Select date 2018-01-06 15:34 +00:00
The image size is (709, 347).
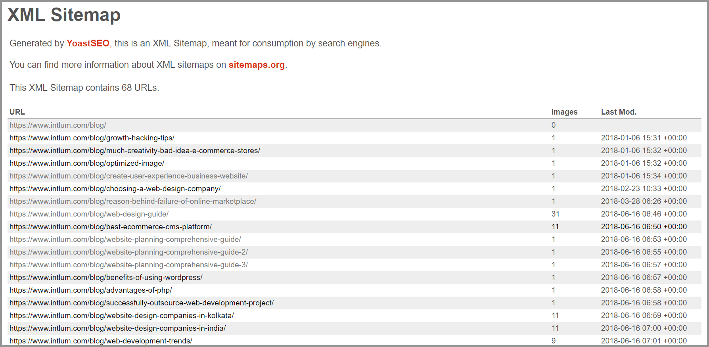pos(644,176)
